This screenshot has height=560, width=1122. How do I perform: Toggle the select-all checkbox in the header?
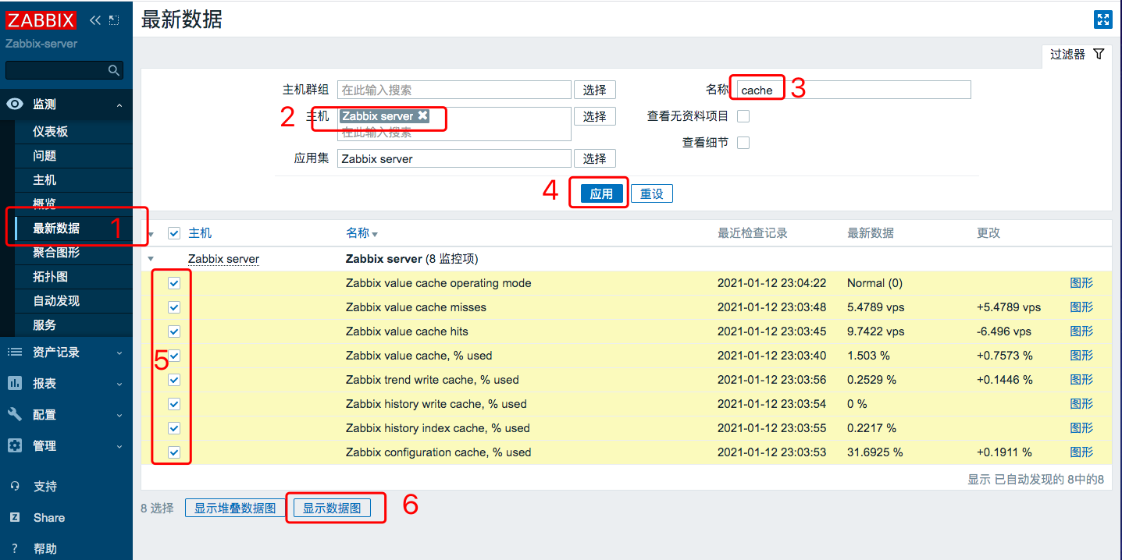174,233
